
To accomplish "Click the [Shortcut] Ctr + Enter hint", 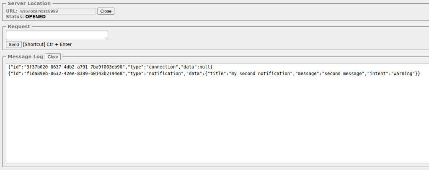I will point(47,44).
